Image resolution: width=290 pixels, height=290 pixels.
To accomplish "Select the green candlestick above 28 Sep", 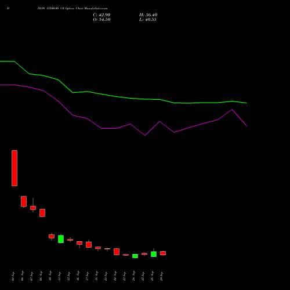I will click(x=154, y=254).
